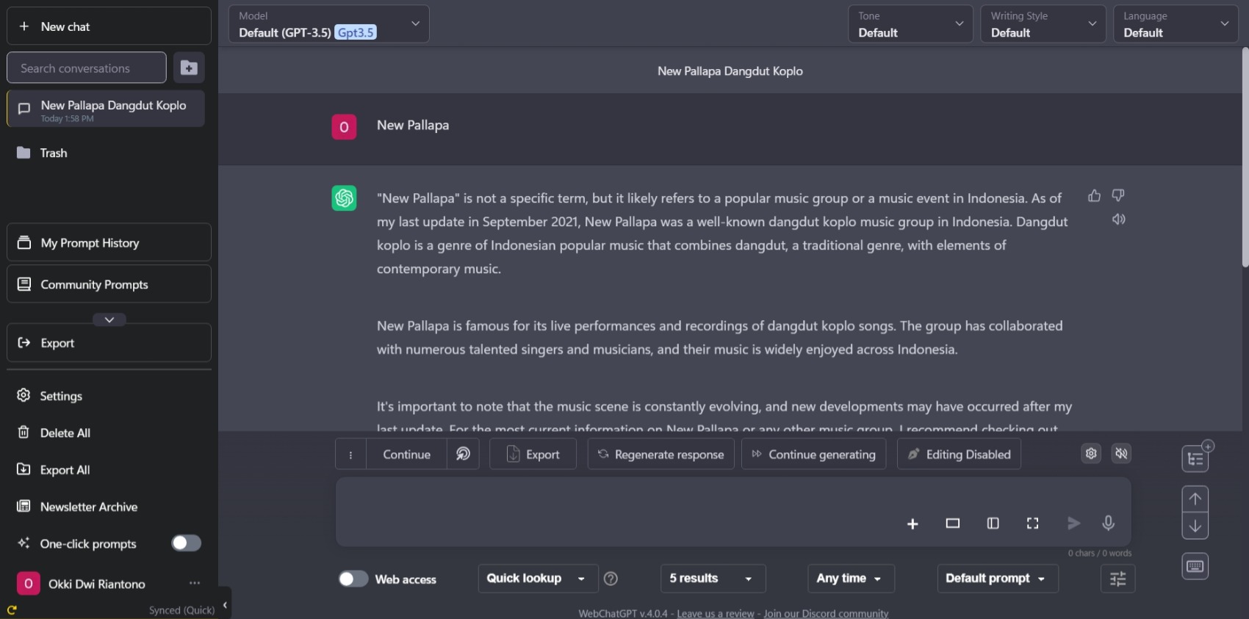Viewport: 1249px width, 619px height.
Task: Click the wide rectangle layout icon
Action: [x=953, y=524]
